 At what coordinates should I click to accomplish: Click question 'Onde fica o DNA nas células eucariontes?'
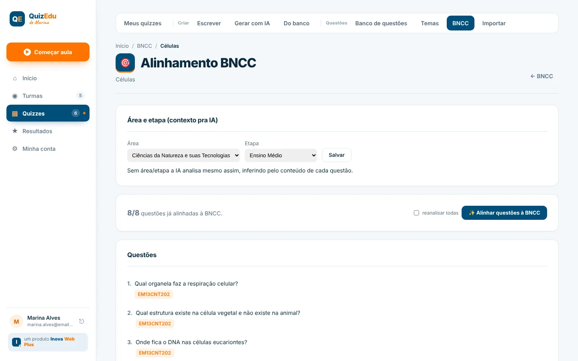pyautogui.click(x=191, y=342)
